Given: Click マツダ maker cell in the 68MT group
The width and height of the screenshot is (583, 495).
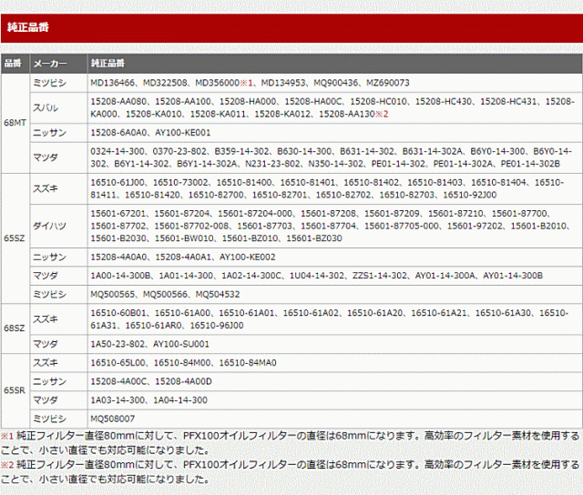Looking at the screenshot, I should (x=58, y=157).
